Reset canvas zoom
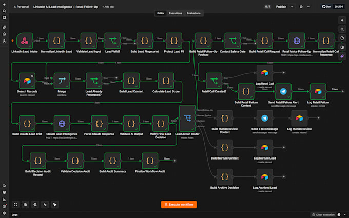 tap(45, 205)
